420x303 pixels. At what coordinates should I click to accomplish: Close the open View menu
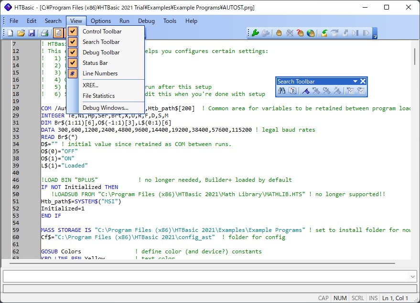[76, 21]
